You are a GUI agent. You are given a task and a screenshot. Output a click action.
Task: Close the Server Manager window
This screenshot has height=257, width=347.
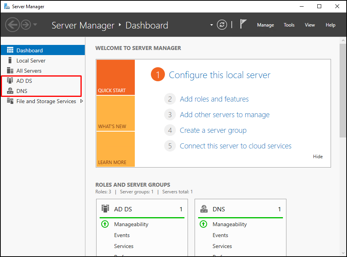click(337, 6)
